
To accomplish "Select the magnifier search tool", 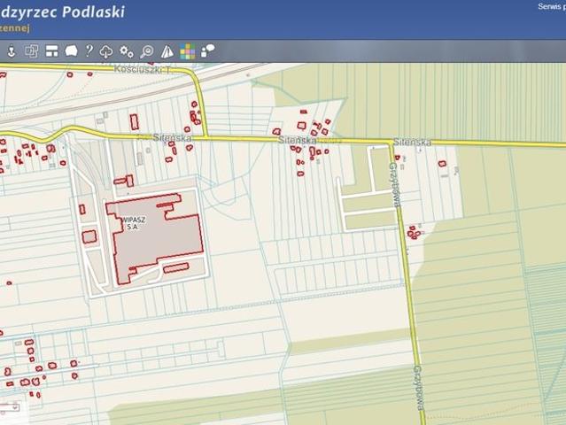I will click(147, 51).
